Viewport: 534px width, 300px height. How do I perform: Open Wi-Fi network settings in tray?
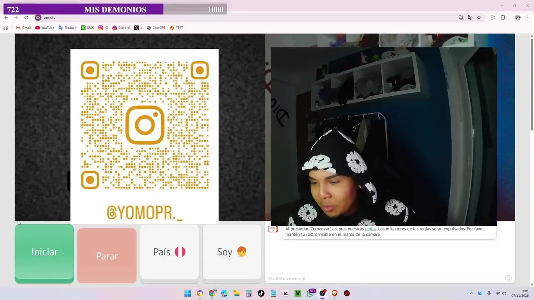(498, 293)
